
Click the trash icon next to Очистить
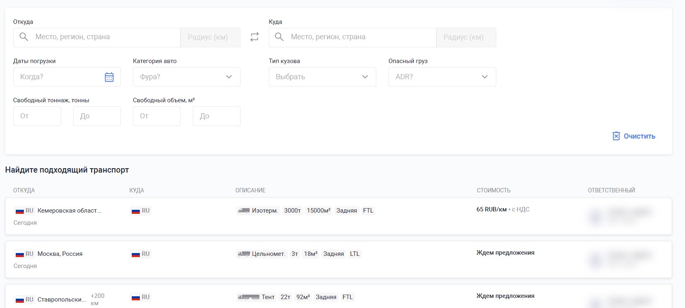(x=616, y=136)
